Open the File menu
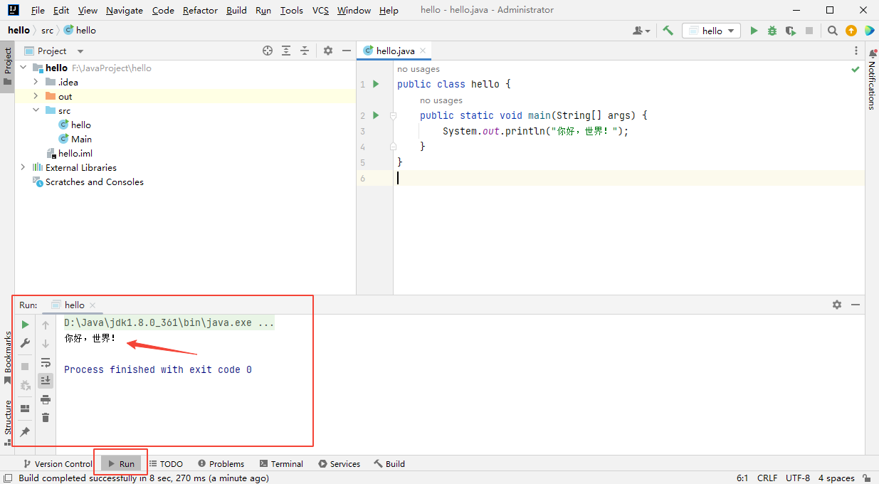 pos(38,10)
